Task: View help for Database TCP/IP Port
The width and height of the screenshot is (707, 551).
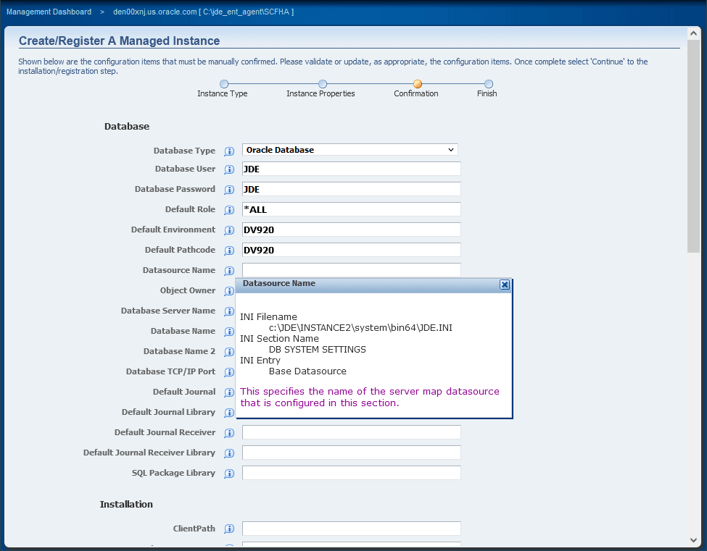Action: (x=229, y=372)
